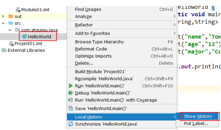Image resolution: width=221 pixels, height=130 pixels.
Task: Click the Run with Coverage icon
Action: (70, 100)
